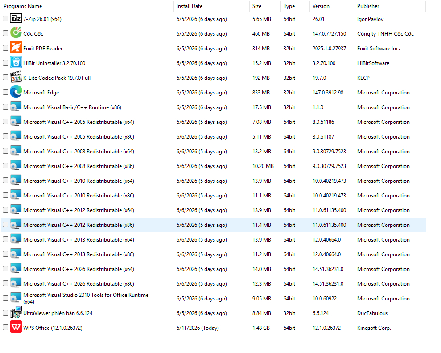The height and width of the screenshot is (353, 441).
Task: Select the '7-Zip 26.01 (x64)' name
Action: [x=42, y=19]
